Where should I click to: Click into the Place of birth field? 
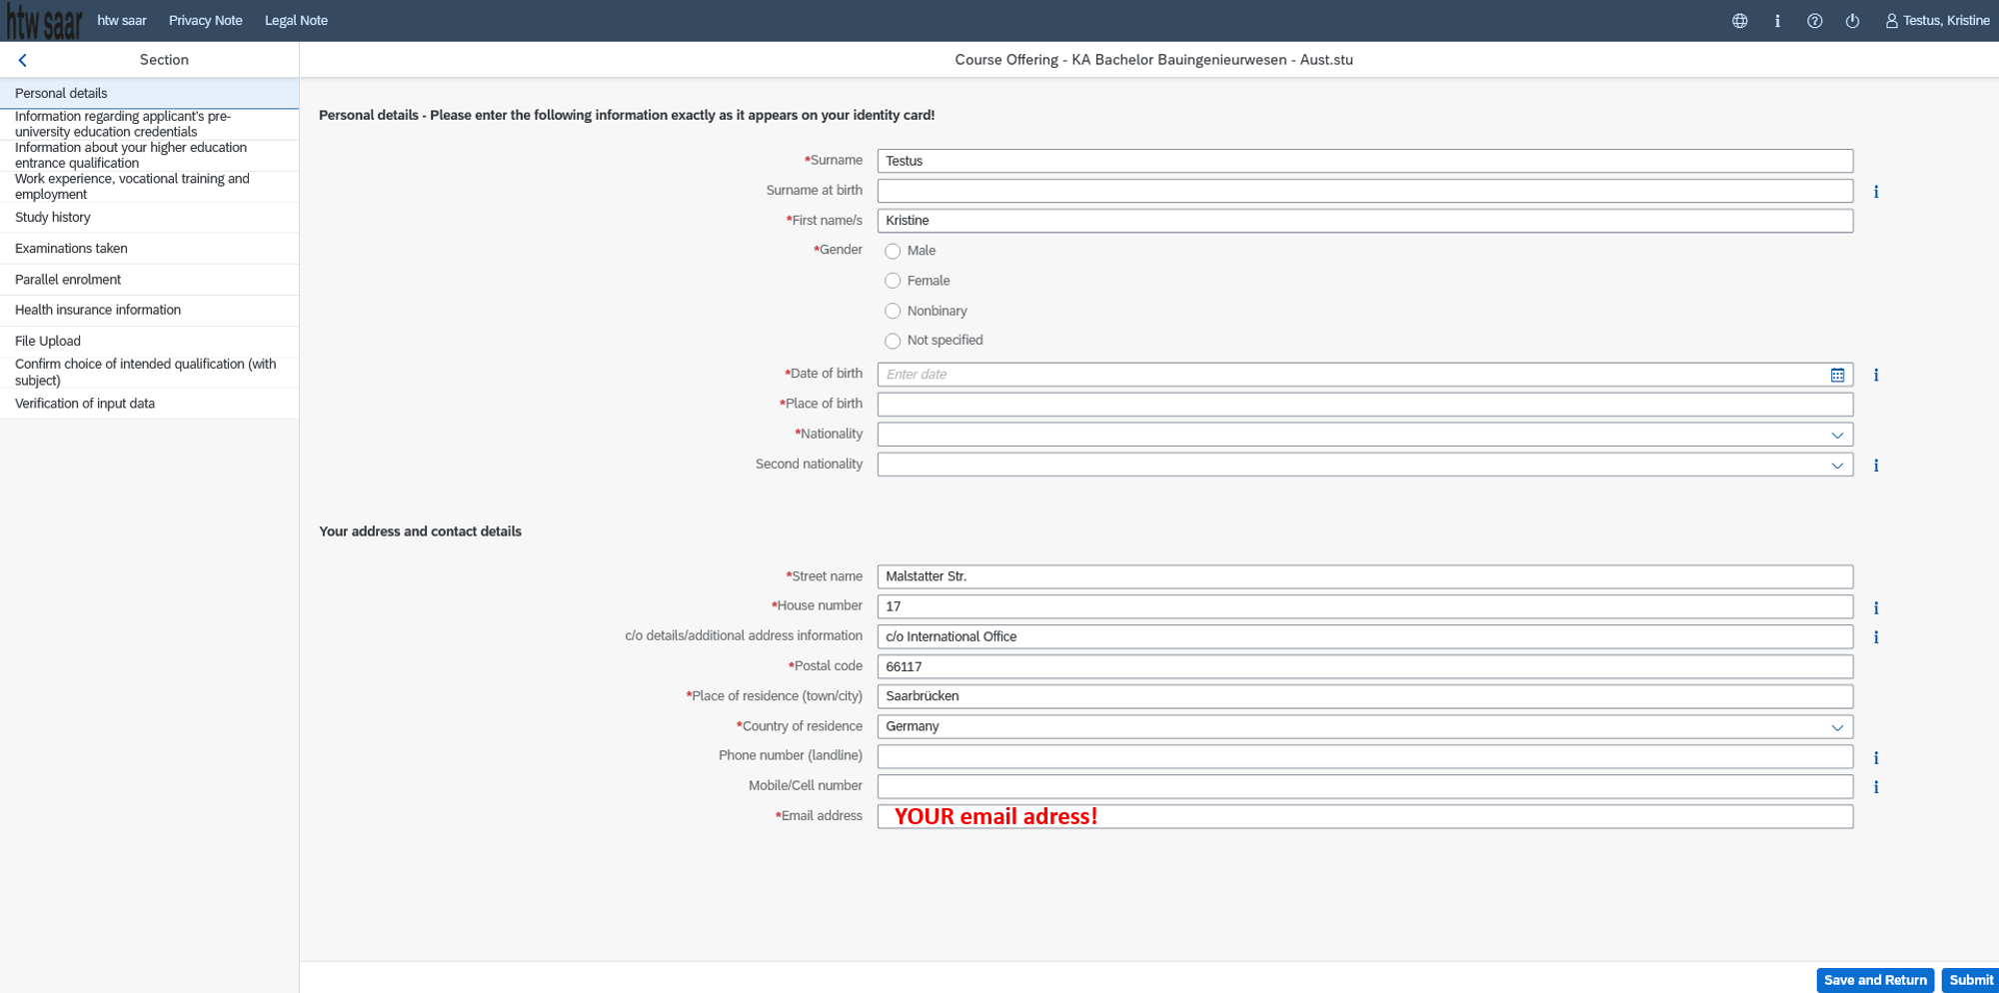point(1364,405)
